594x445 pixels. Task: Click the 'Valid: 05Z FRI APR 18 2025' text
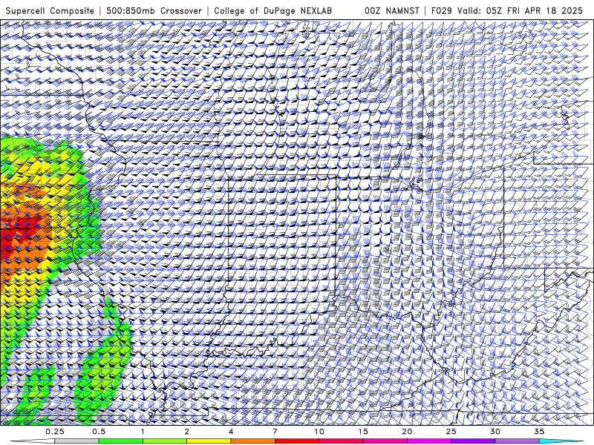click(x=520, y=11)
